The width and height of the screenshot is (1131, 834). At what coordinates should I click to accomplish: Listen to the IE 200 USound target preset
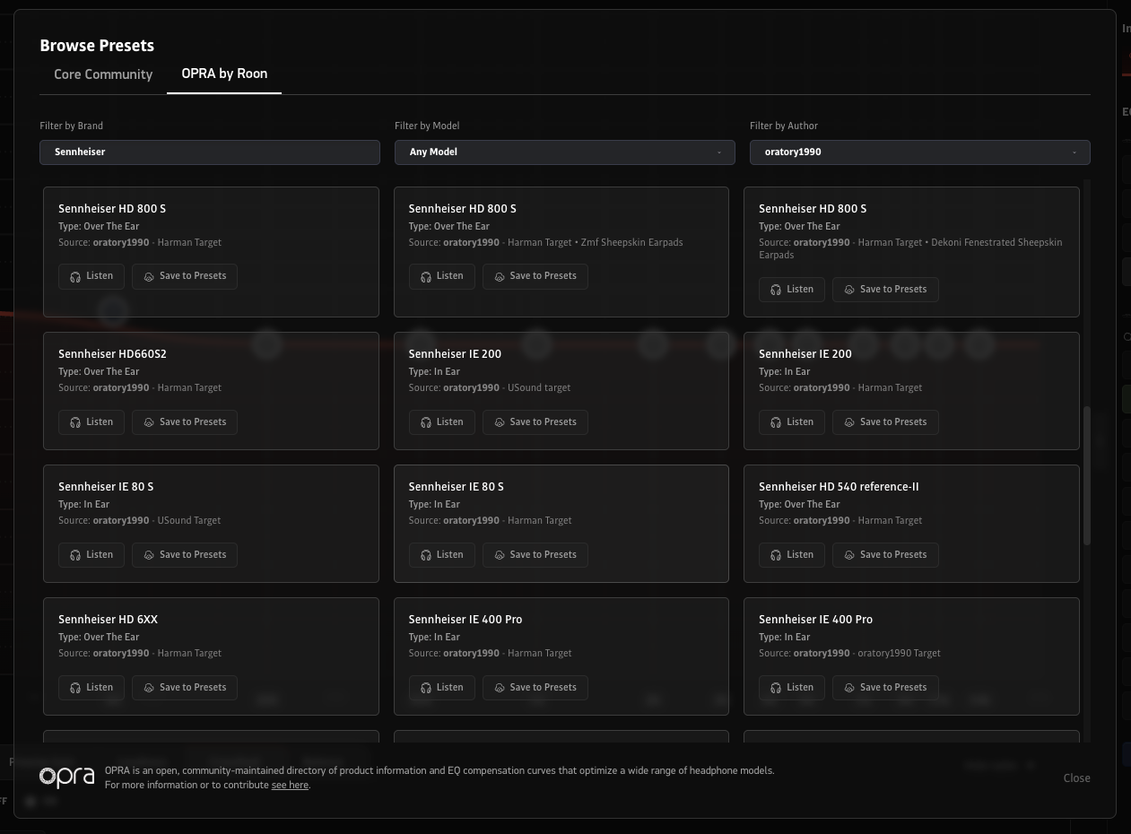click(441, 422)
